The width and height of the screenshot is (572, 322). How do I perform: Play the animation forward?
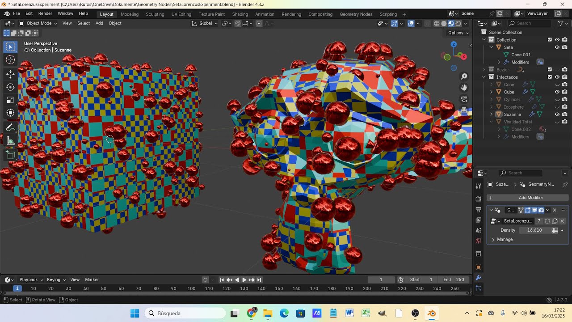click(244, 280)
